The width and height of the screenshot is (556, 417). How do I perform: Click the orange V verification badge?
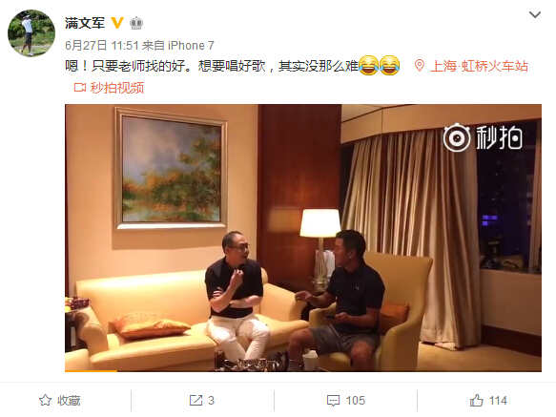point(117,23)
